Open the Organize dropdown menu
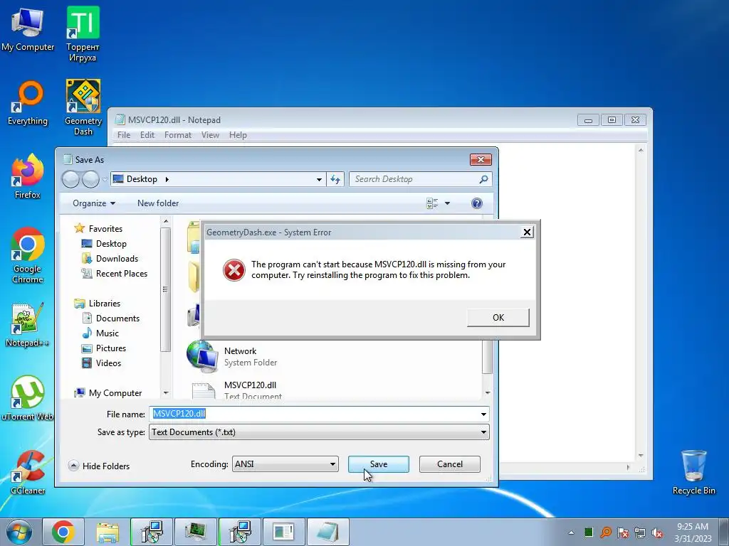This screenshot has height=546, width=729. 93,203
